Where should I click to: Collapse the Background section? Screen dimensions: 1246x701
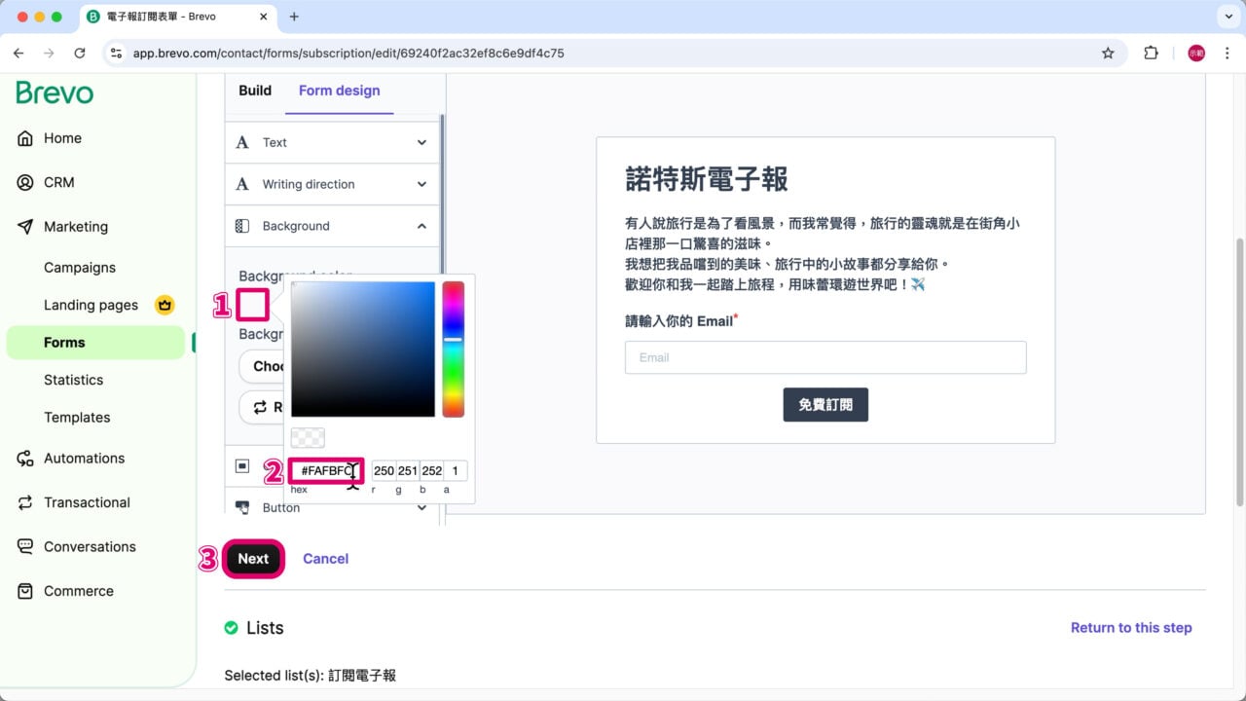coord(421,225)
